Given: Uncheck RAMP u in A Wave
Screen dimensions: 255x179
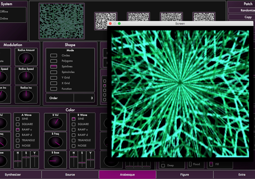Looking at the screenshot, I should click(x=18, y=130).
